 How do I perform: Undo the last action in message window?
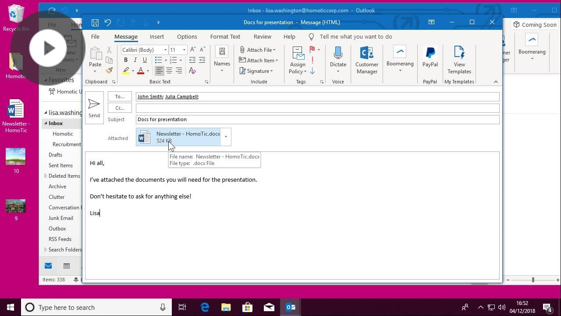pos(108,22)
